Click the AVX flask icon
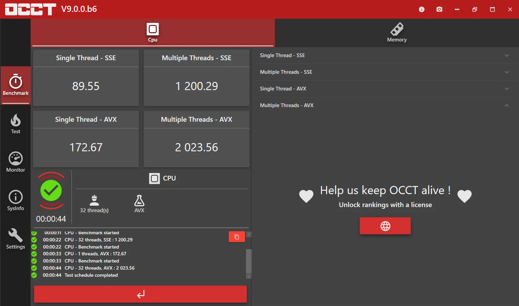This screenshot has height=306, width=519. point(139,204)
